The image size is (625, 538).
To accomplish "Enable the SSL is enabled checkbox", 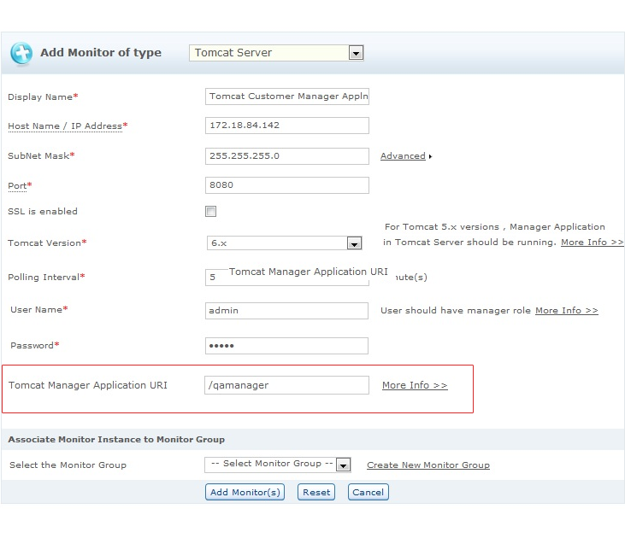I will tap(211, 212).
